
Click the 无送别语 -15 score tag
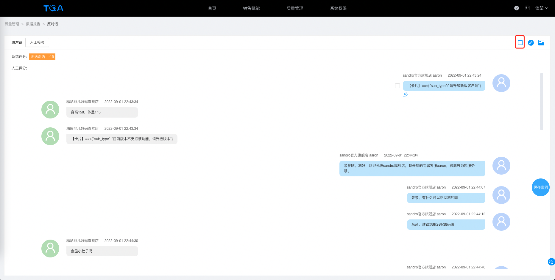[x=42, y=57]
